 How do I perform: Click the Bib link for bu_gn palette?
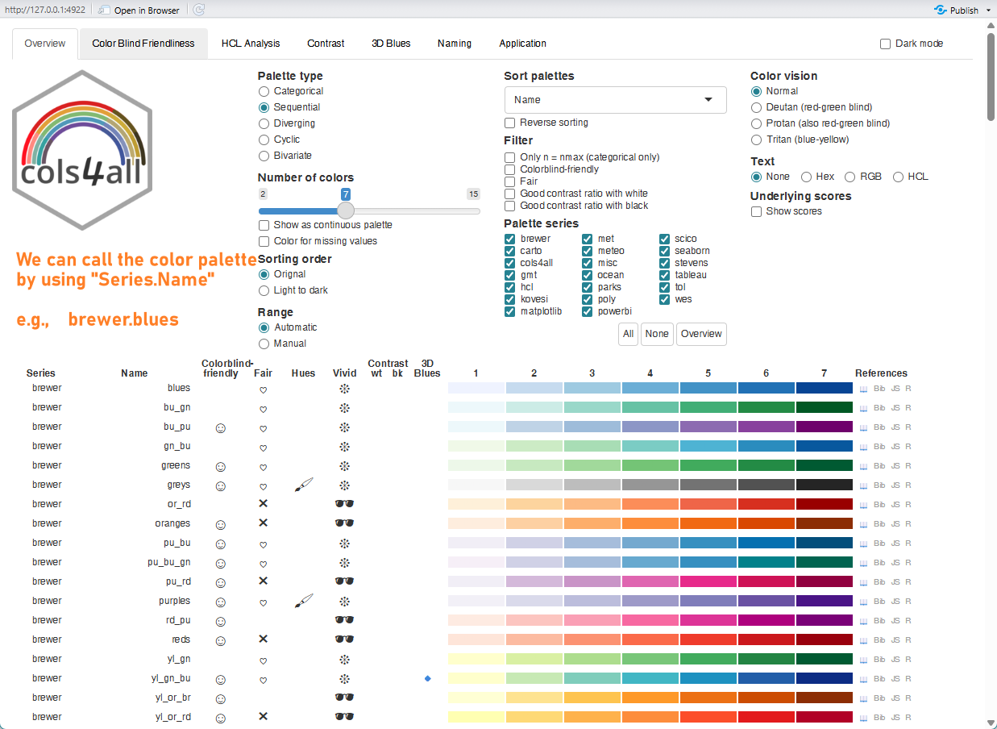coord(879,408)
